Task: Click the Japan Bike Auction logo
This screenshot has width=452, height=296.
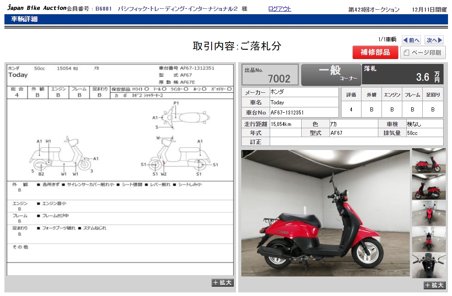Action: pyautogui.click(x=37, y=8)
